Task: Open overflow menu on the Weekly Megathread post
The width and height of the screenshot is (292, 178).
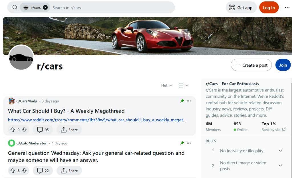Action: (x=189, y=101)
